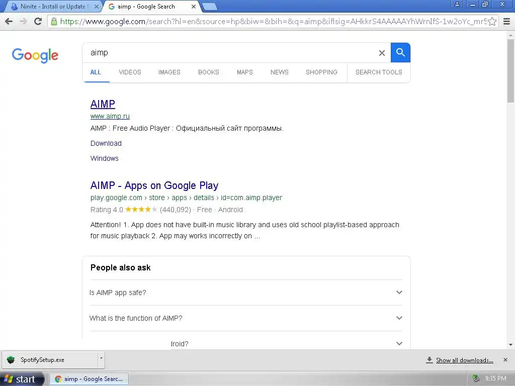Bookmark this page with the star icon

(492, 21)
